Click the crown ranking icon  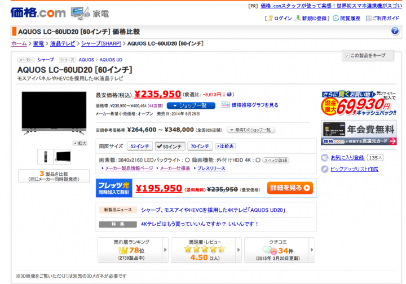(x=123, y=250)
